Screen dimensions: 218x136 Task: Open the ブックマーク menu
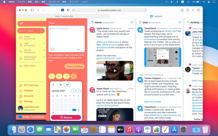pyautogui.click(x=54, y=2)
